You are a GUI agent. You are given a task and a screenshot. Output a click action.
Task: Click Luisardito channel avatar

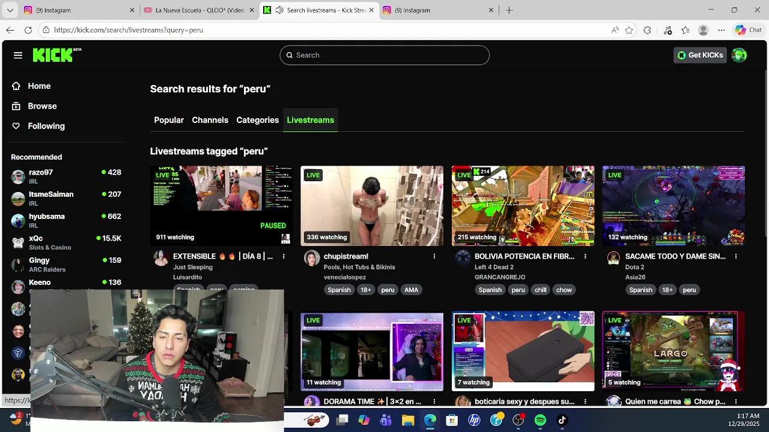tap(160, 259)
